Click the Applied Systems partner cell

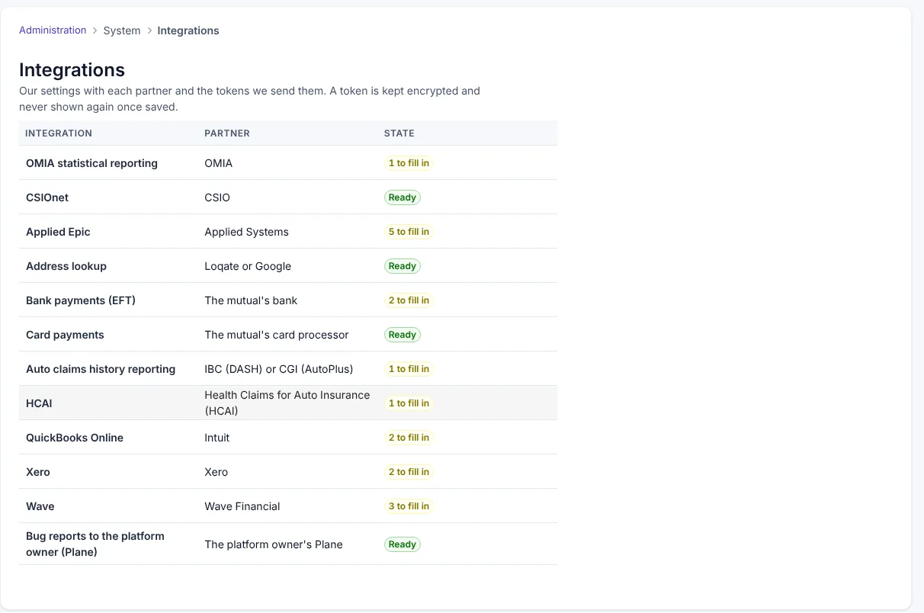coord(246,232)
